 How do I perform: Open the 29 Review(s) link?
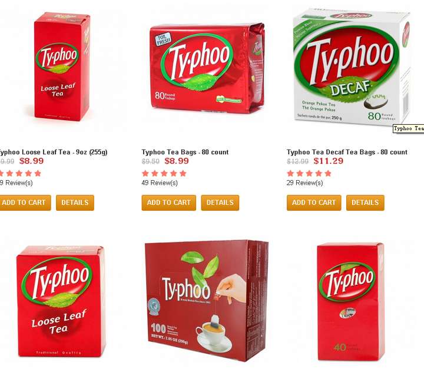[305, 183]
